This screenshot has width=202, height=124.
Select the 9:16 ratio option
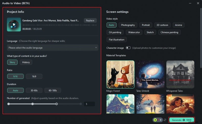coord(15,76)
